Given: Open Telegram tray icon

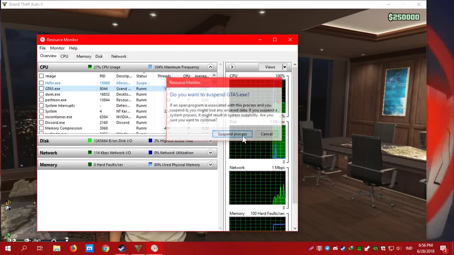Looking at the screenshot, I should (327, 248).
